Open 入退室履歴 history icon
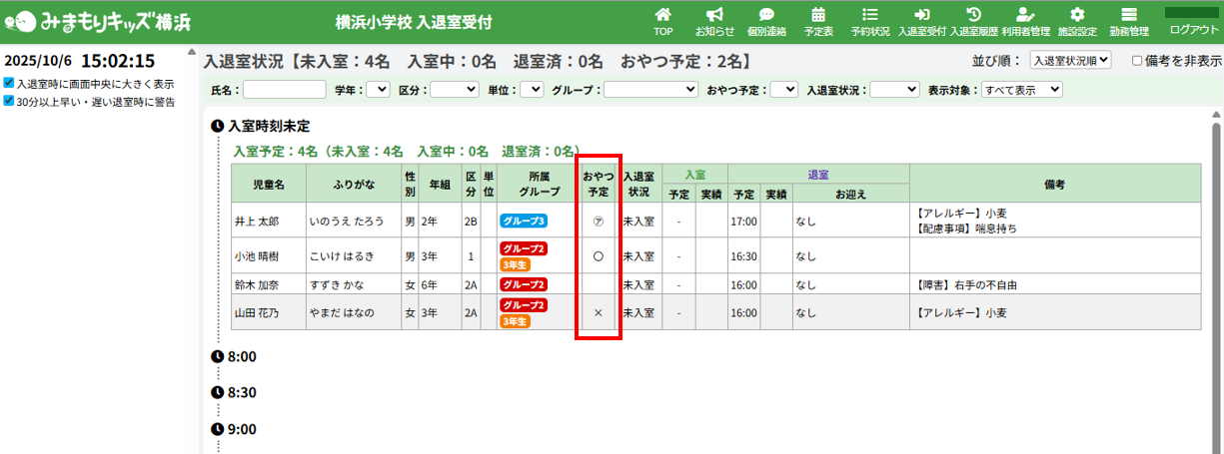 (973, 16)
